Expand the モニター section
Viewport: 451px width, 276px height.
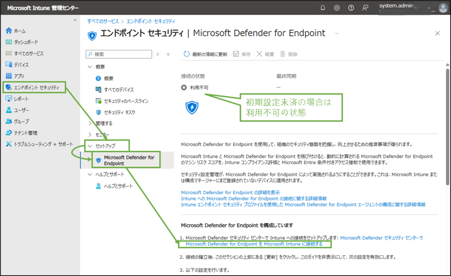coord(99,135)
